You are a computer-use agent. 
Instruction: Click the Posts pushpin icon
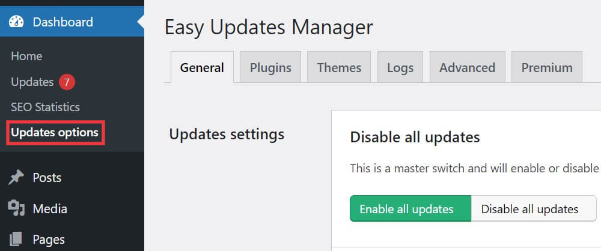click(16, 178)
